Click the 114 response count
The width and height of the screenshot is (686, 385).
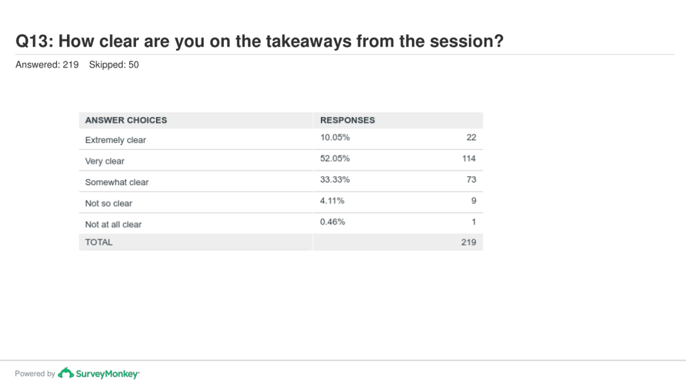[469, 159]
